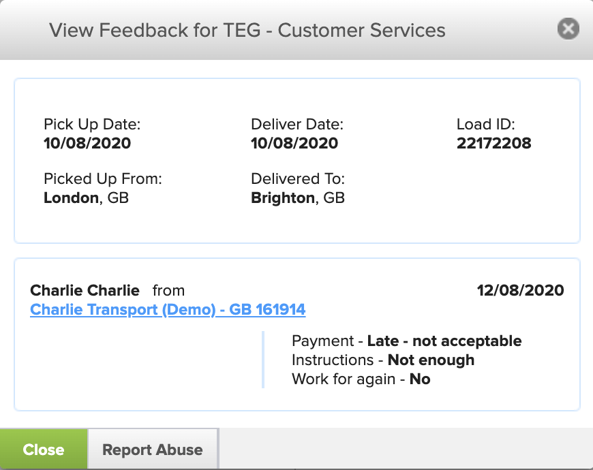
Task: Click the Payment - Late - not acceptable line
Action: (406, 341)
